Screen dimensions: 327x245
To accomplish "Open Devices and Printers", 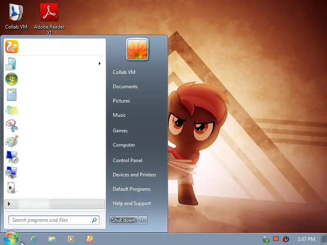I will tap(134, 175).
